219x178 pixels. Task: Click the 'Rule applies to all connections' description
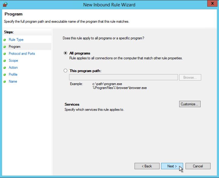(126, 58)
